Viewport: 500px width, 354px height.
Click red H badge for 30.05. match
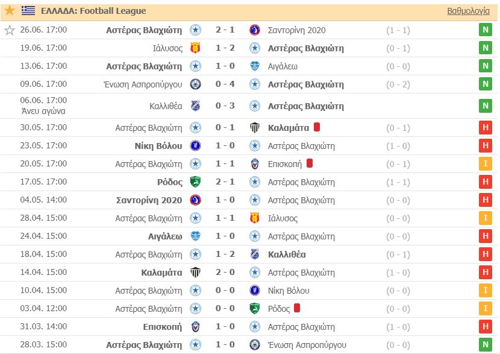tap(486, 128)
